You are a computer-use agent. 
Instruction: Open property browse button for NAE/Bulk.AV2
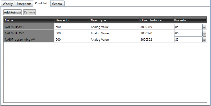[x=204, y=33]
